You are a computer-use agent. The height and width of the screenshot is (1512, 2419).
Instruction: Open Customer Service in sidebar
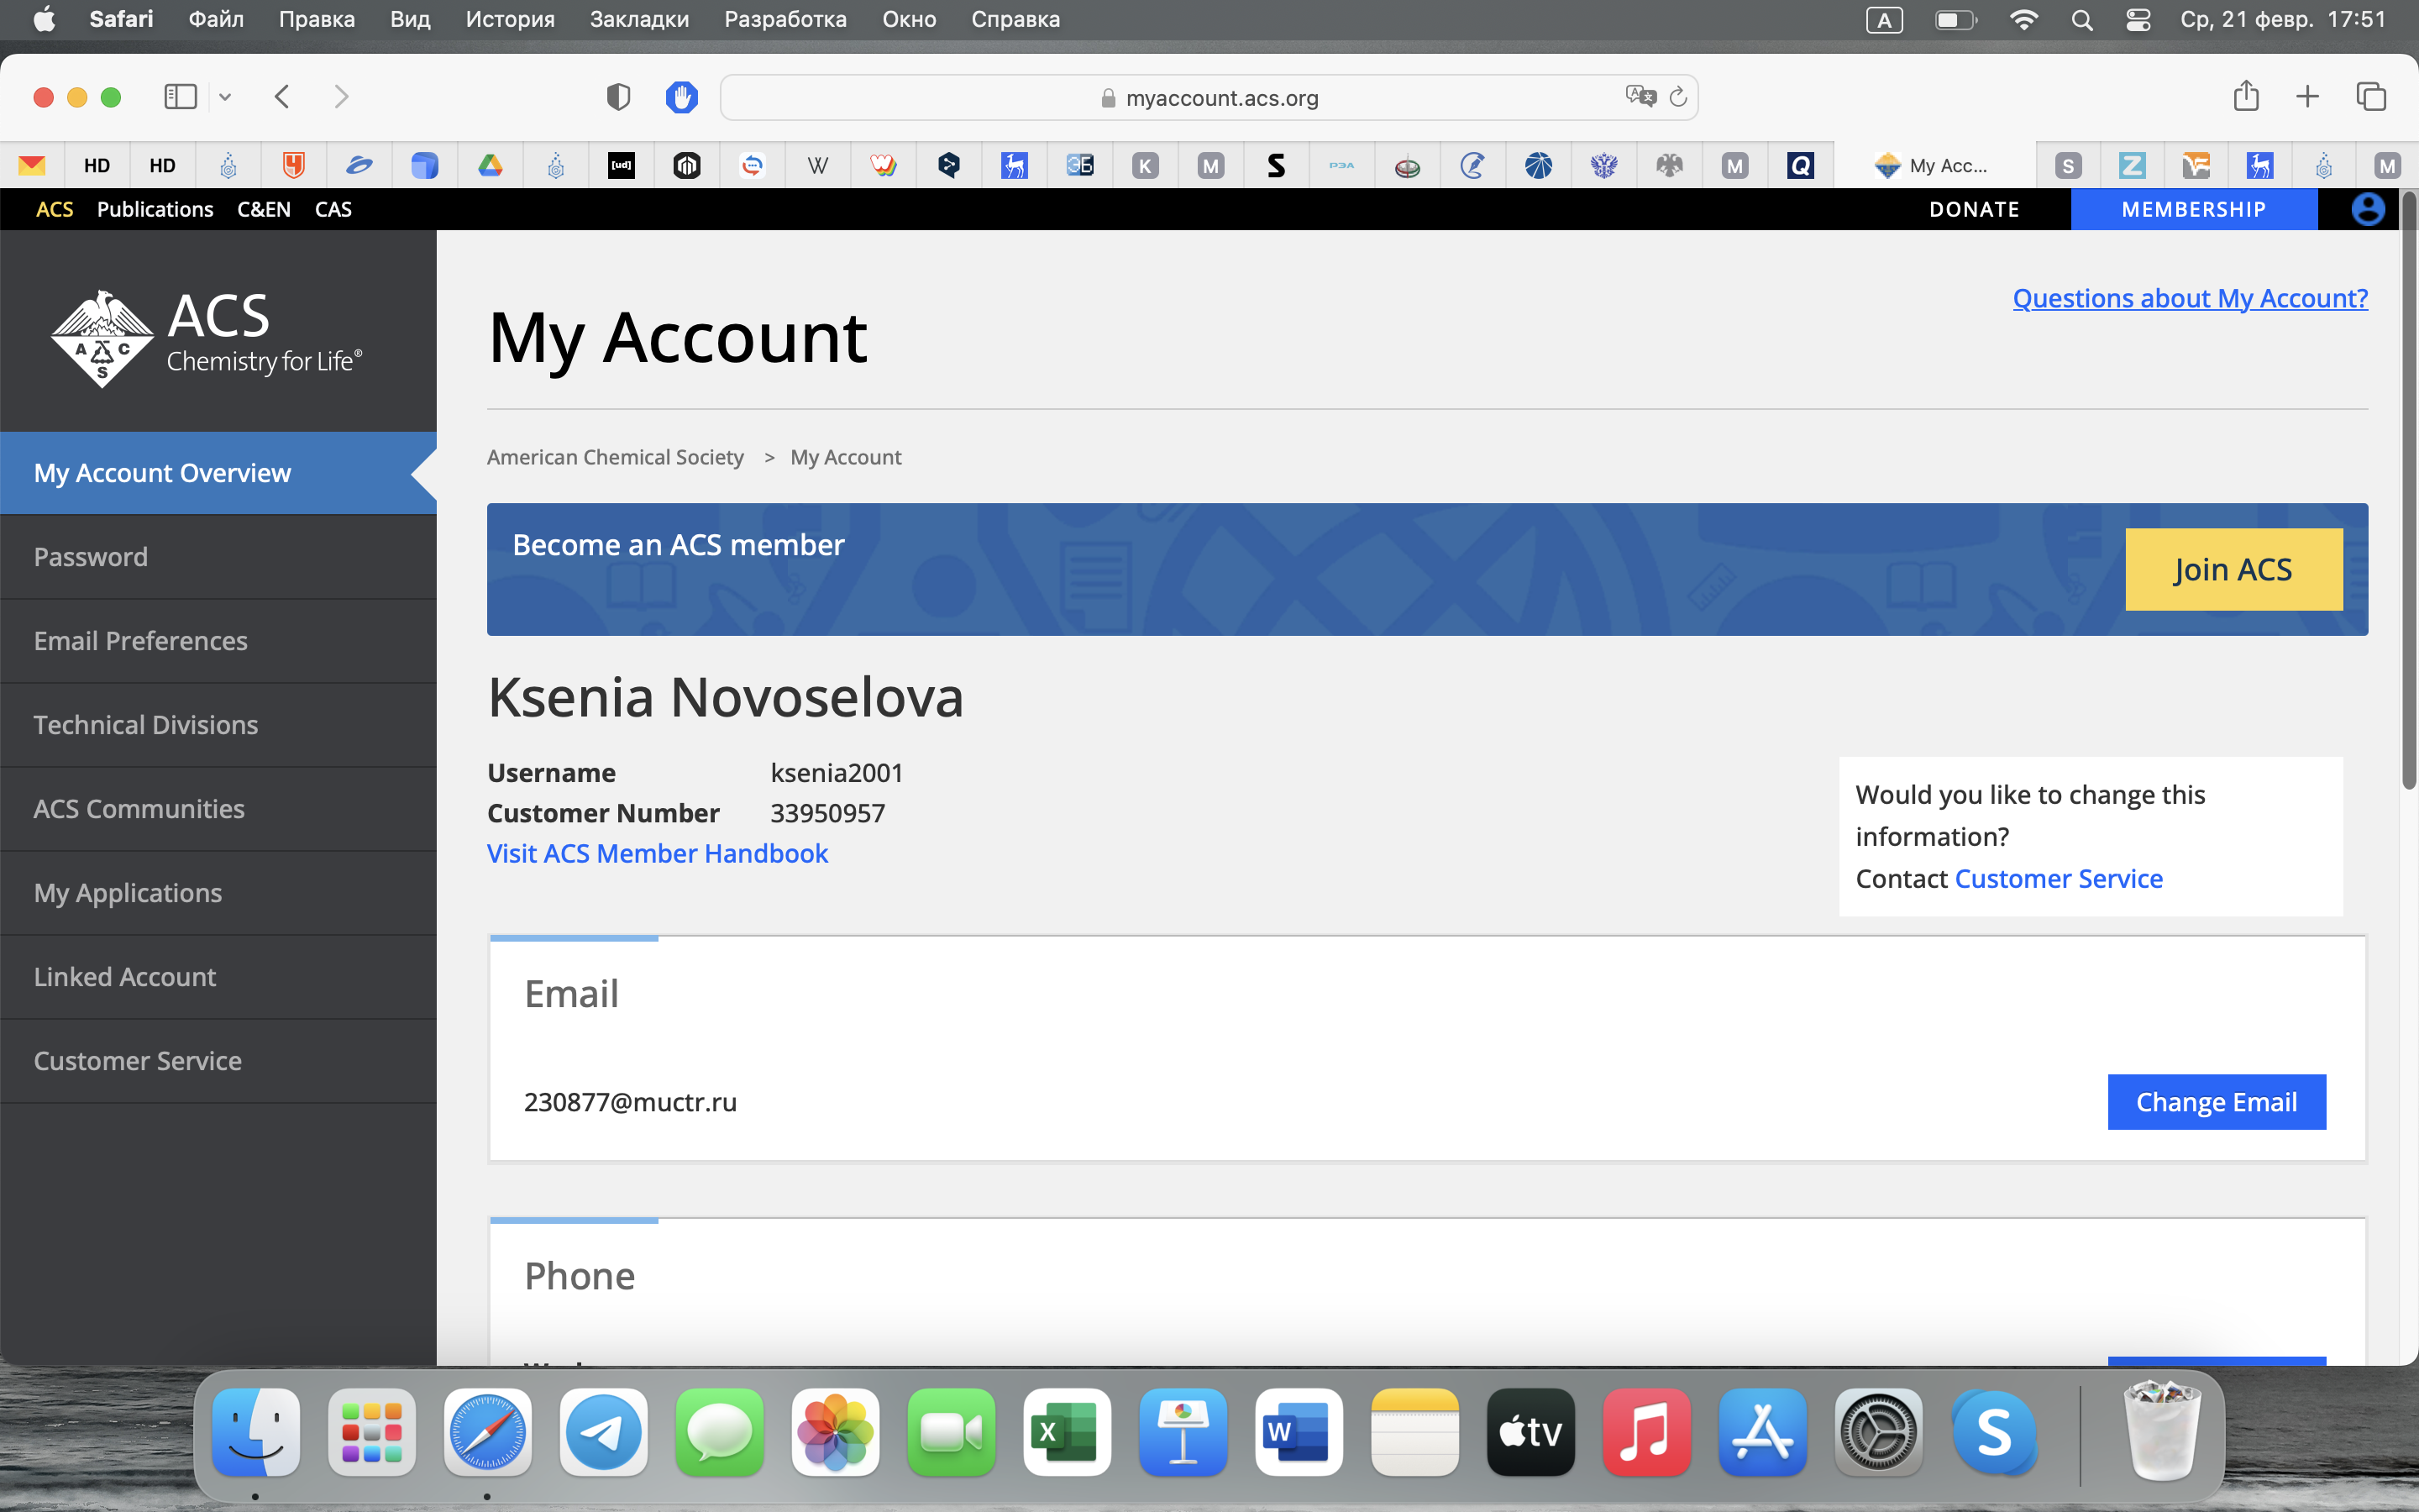(x=218, y=1061)
